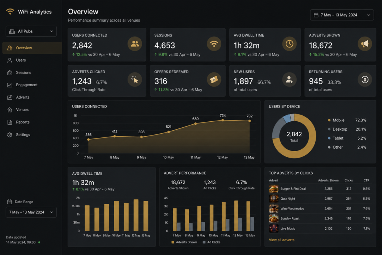
Task: Click the Sessions card wifi icon
Action: [x=214, y=44]
